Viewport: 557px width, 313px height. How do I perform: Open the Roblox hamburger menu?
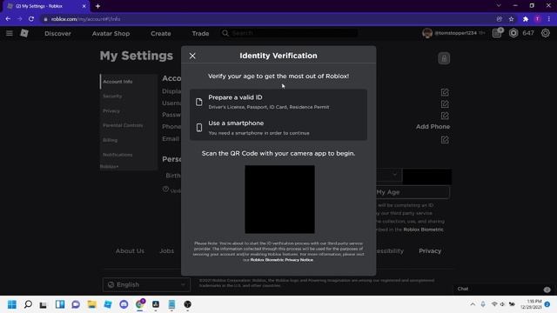click(10, 33)
